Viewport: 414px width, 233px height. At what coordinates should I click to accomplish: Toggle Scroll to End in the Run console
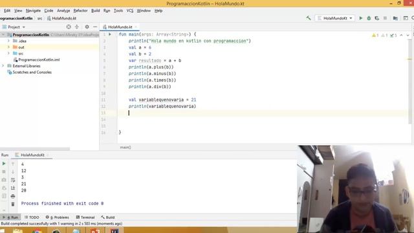[13, 188]
